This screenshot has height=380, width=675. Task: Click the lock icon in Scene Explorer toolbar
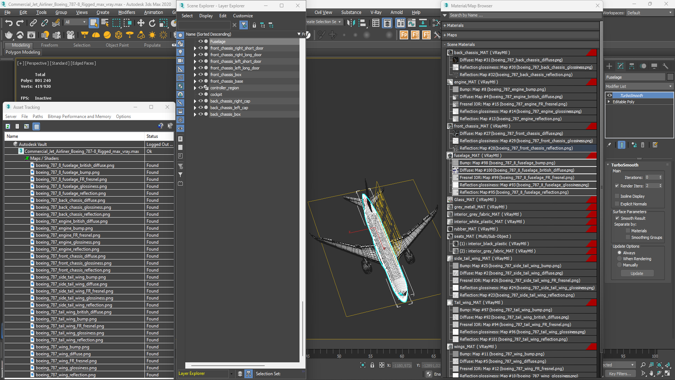click(254, 25)
